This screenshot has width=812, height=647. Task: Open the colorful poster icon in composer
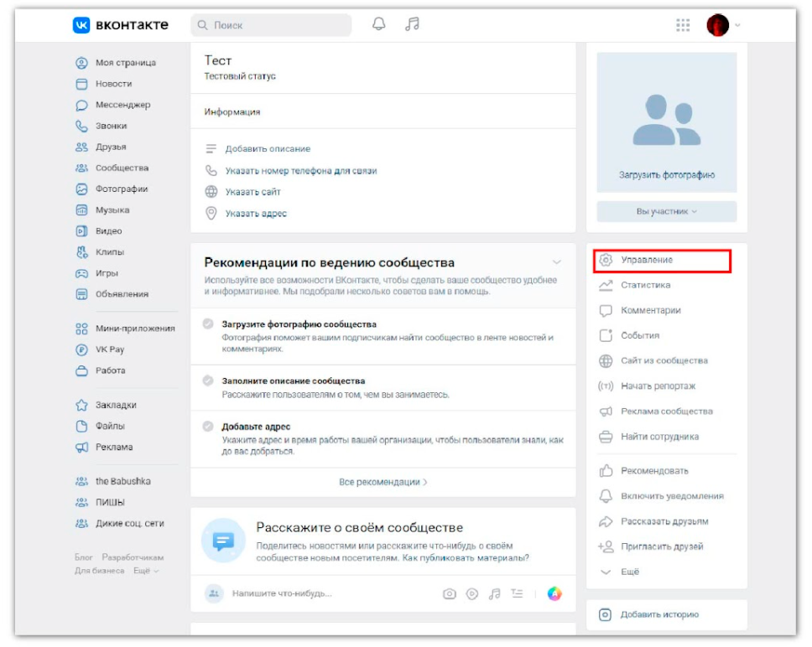tap(554, 593)
